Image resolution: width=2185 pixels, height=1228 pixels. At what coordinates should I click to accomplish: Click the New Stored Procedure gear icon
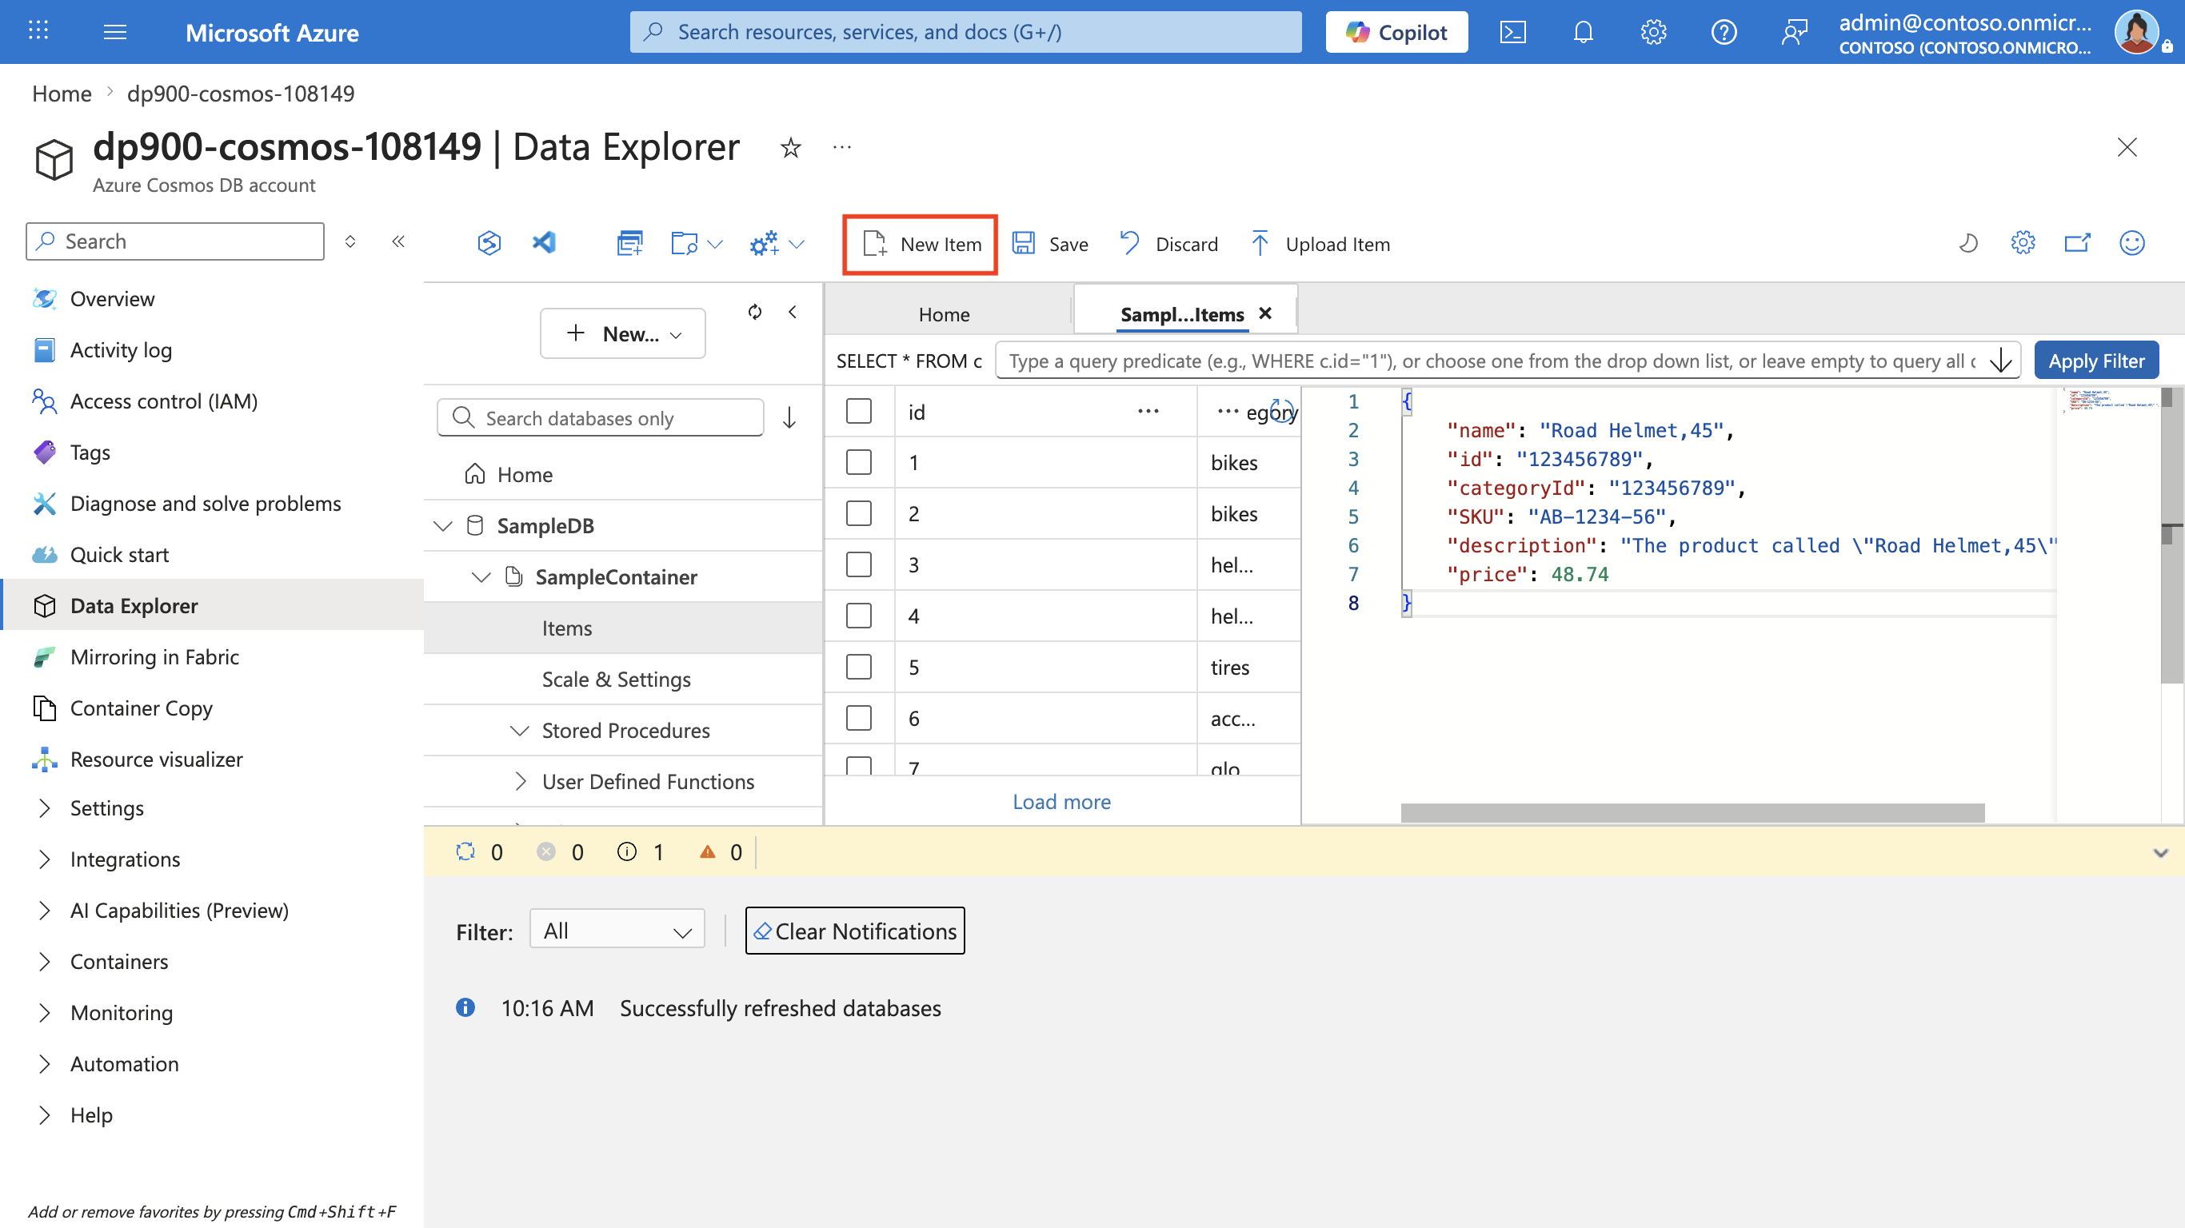point(765,243)
